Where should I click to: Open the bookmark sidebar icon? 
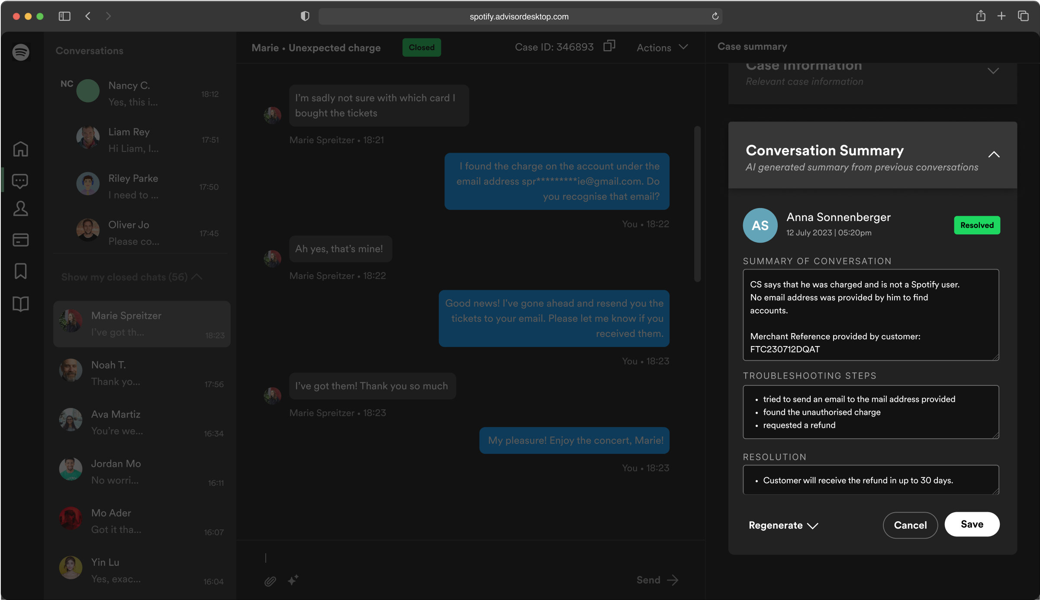20,271
